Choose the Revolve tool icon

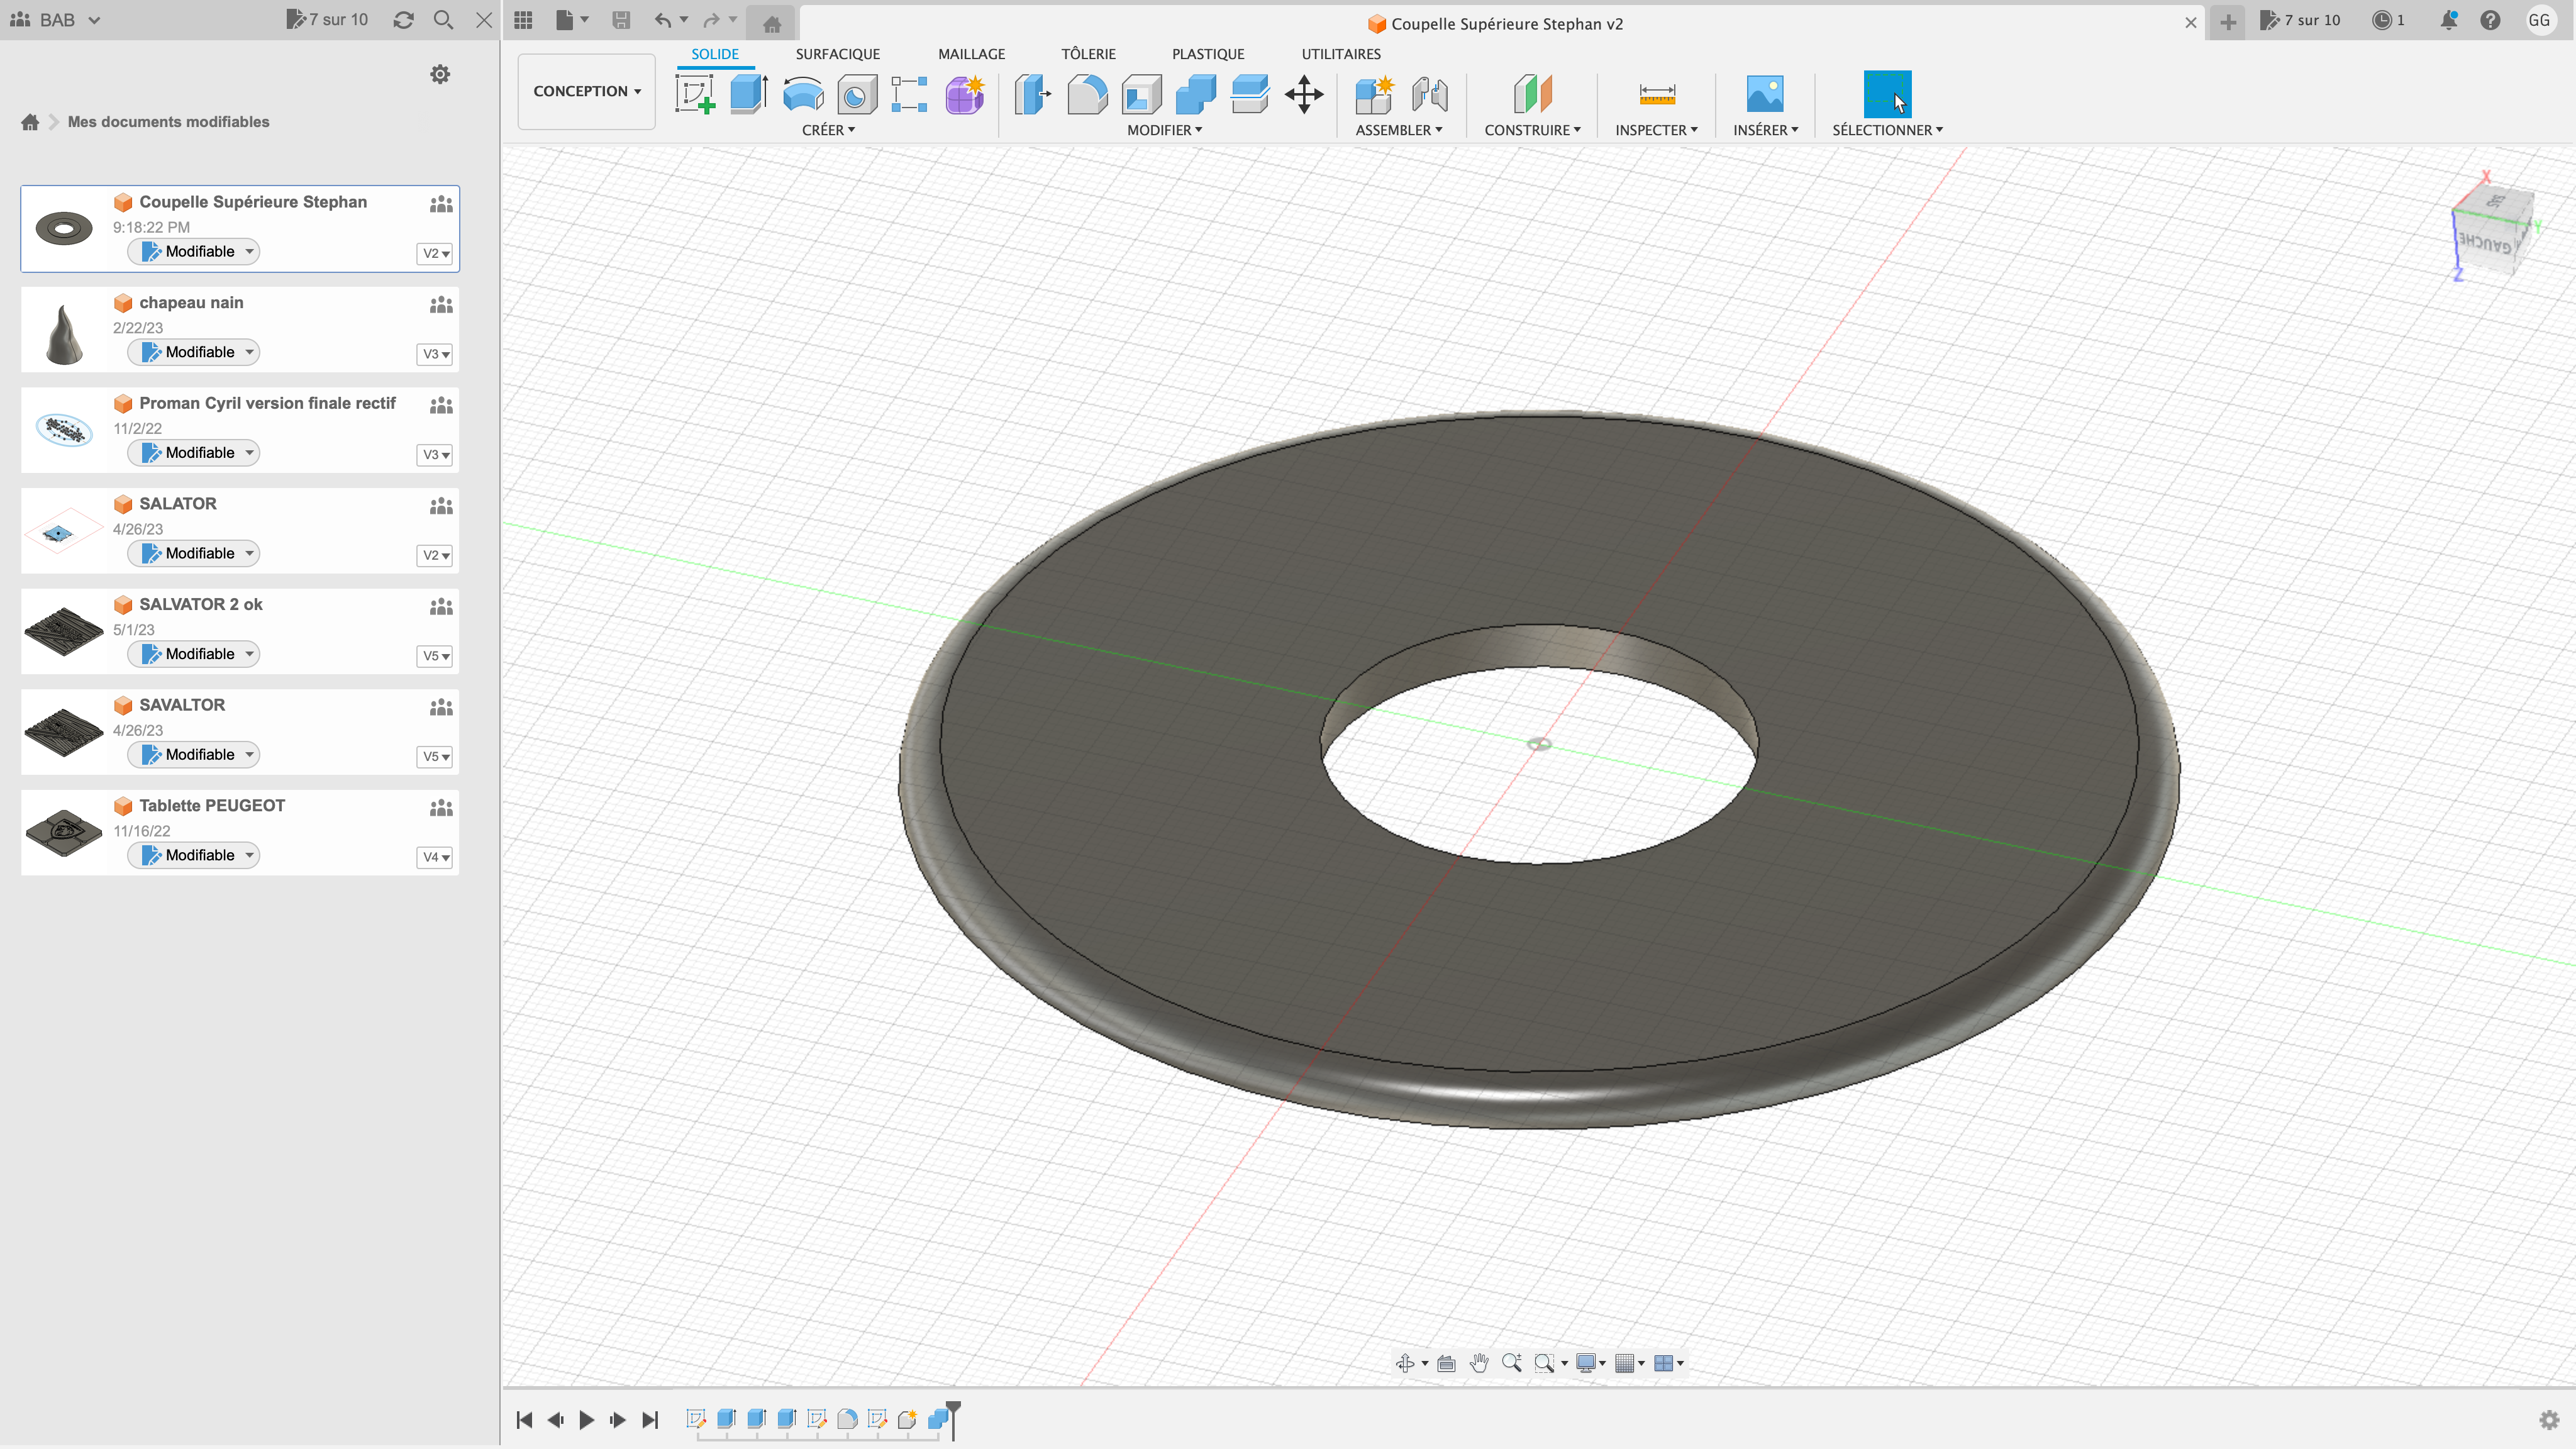click(x=803, y=94)
